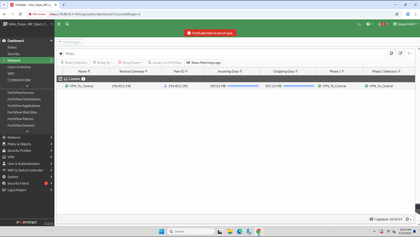Click Reset Statistics button
This screenshot has height=237, width=420.
tap(74, 63)
